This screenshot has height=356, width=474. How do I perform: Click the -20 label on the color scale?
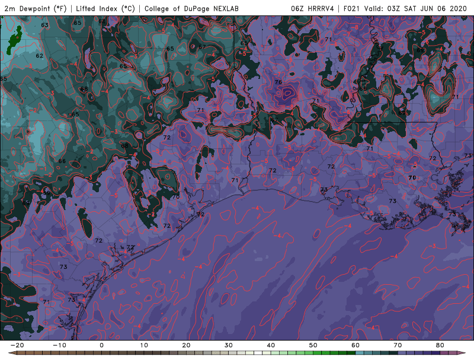point(17,345)
